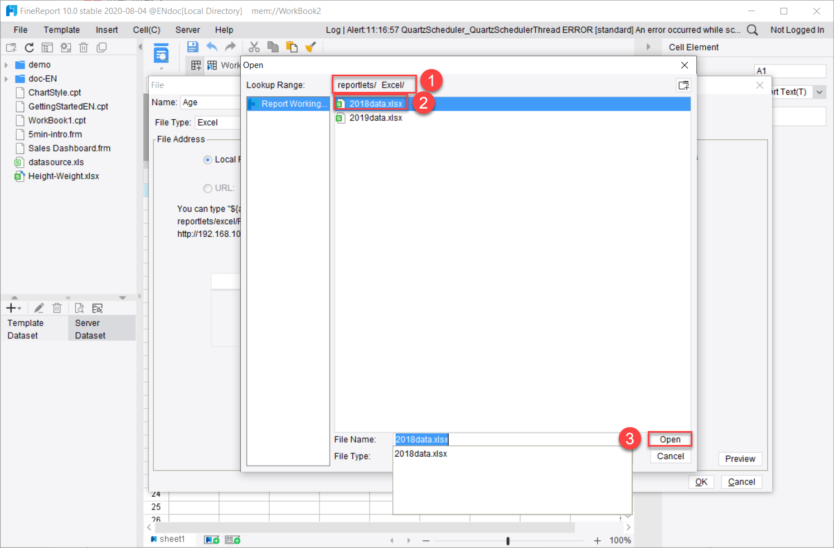The width and height of the screenshot is (834, 548).
Task: Open the search magnifier in the menu bar
Action: click(x=753, y=30)
